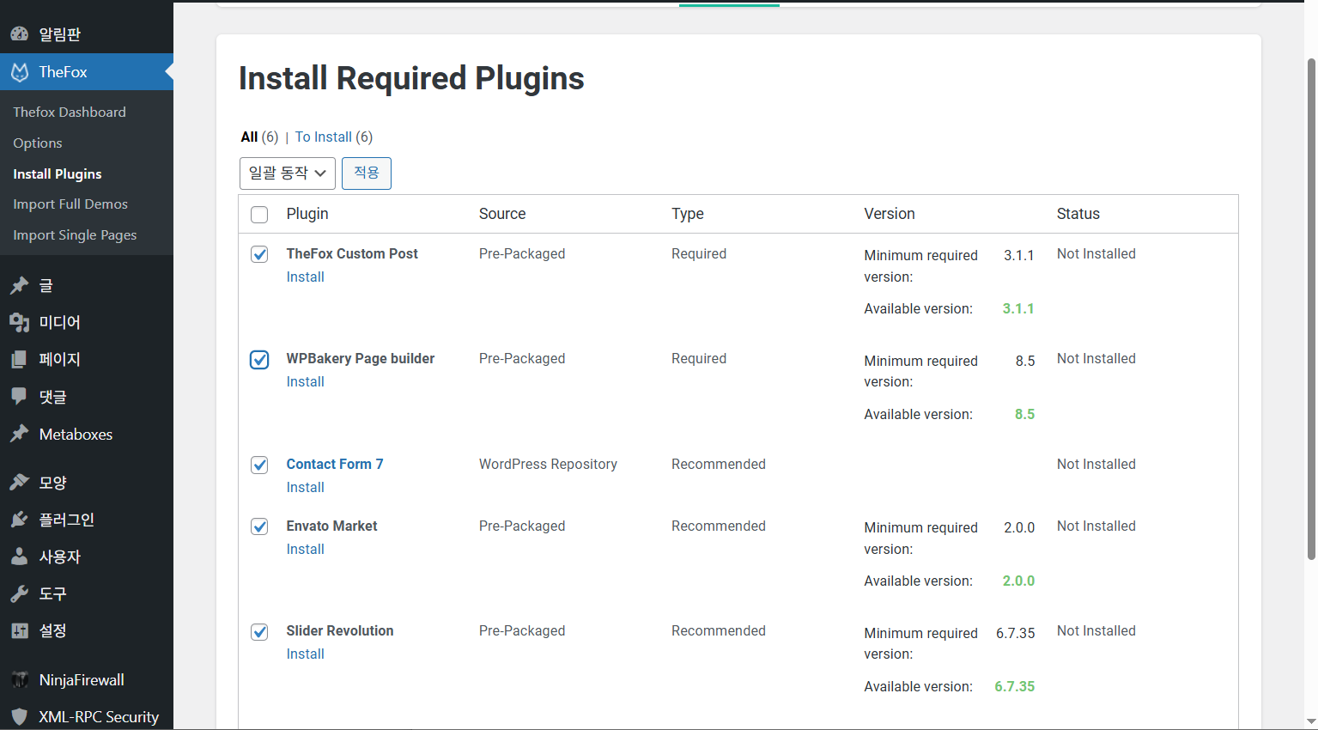Screen dimensions: 1318x730
Task: Open the Metaboxes menu
Action: pos(87,434)
